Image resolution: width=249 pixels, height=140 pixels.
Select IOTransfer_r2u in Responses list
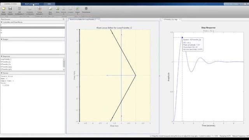point(32,64)
